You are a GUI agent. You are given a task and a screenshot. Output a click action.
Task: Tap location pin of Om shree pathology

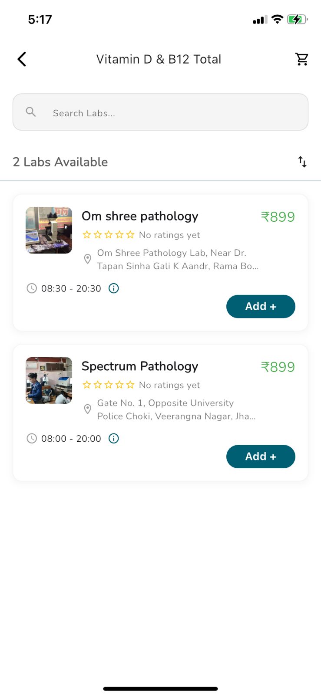[87, 259]
